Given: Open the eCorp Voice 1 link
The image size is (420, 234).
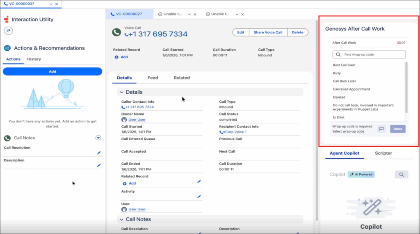Looking at the screenshot, I should [x=235, y=132].
